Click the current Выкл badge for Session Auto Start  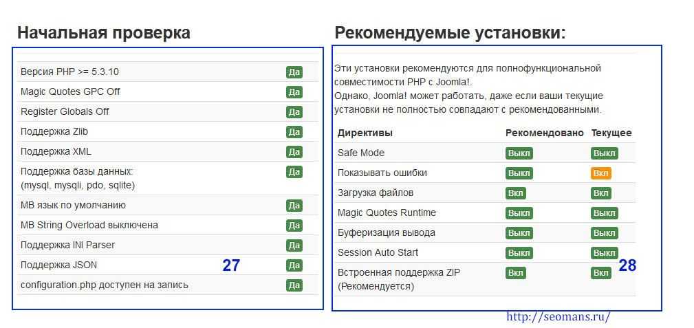(604, 253)
